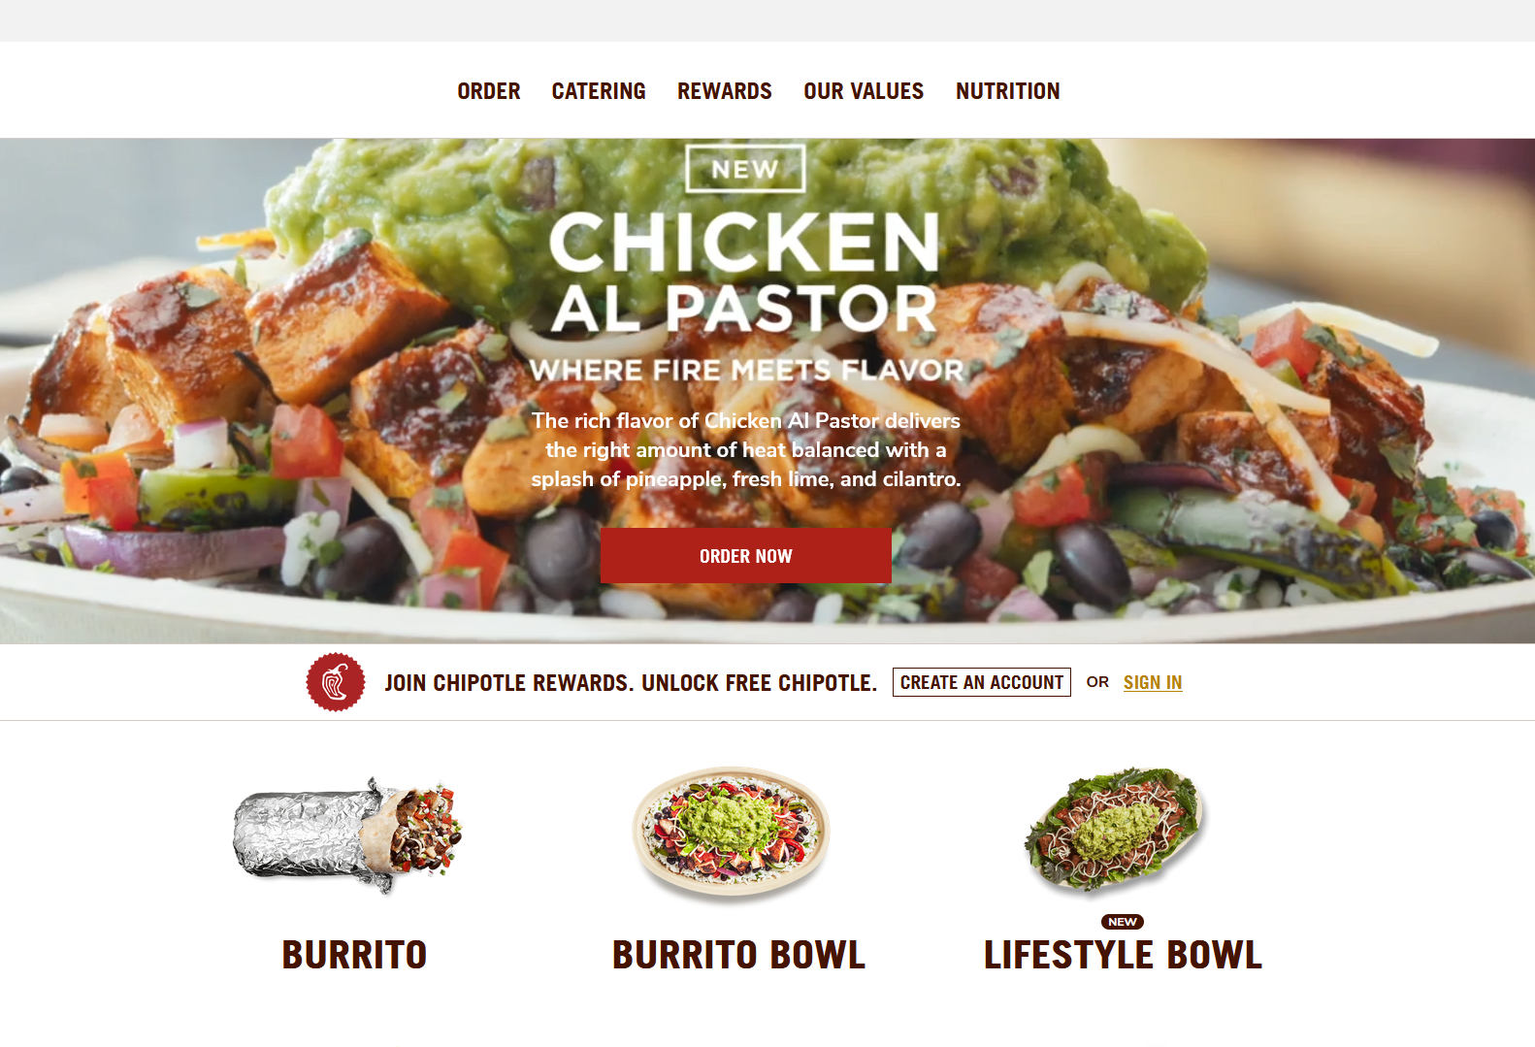This screenshot has height=1047, width=1535.
Task: Click the Join Chipotle Rewards banner text
Action: [631, 683]
